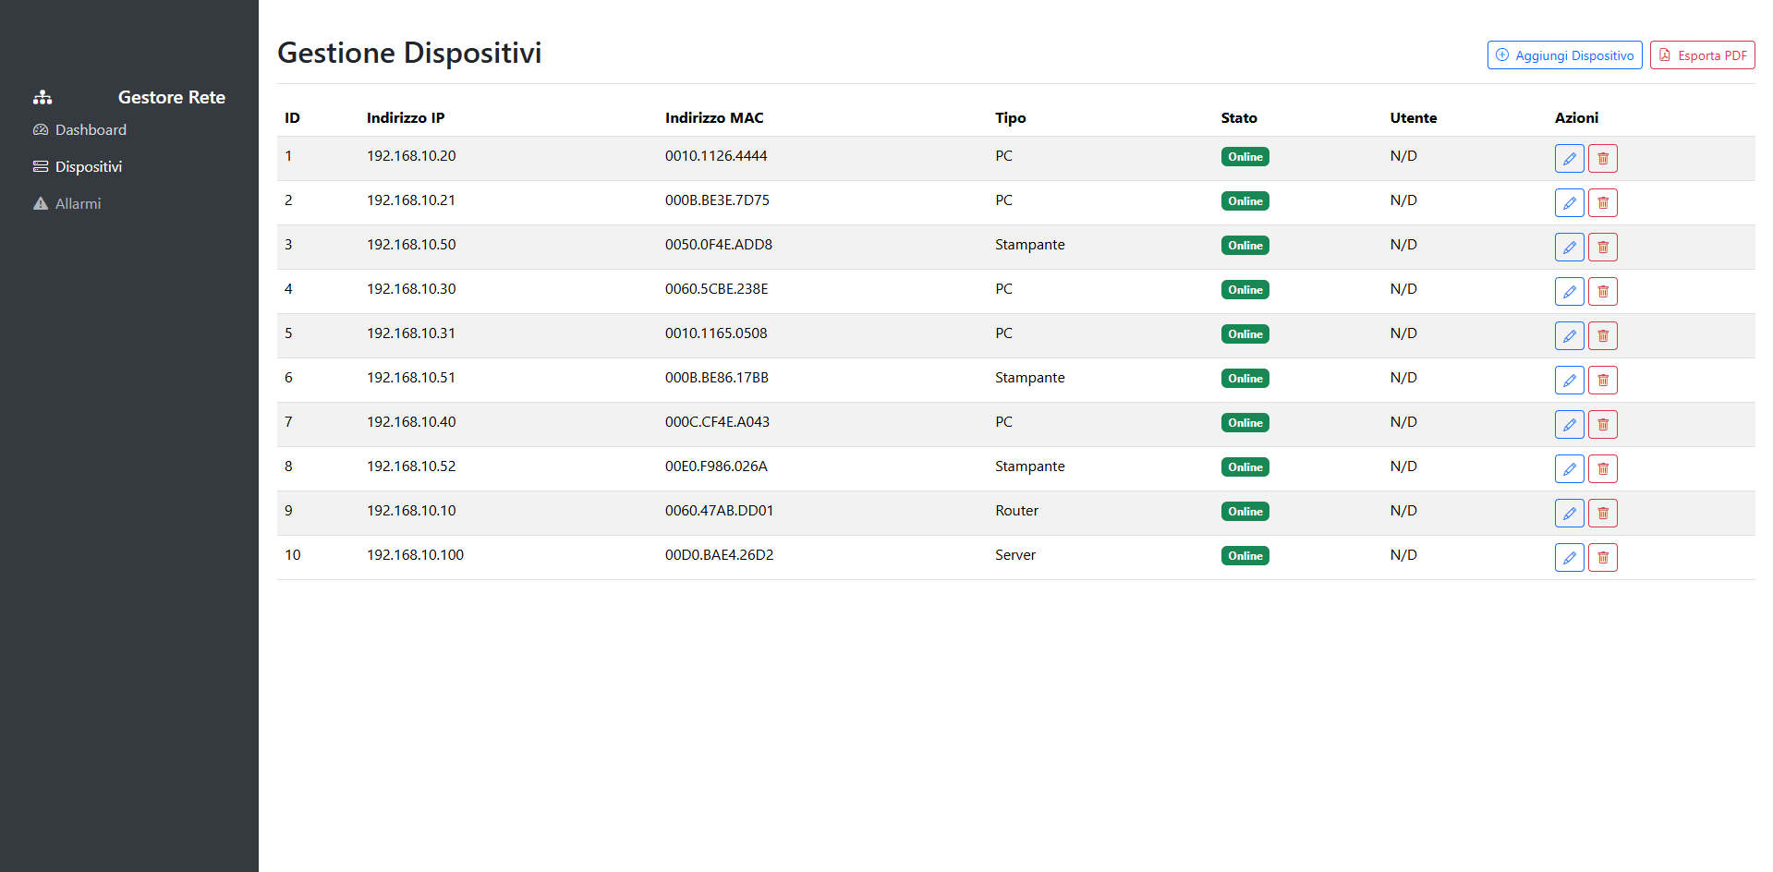
Task: Select MAC address 0060.47AB.DD01 cell
Action: 719,511
